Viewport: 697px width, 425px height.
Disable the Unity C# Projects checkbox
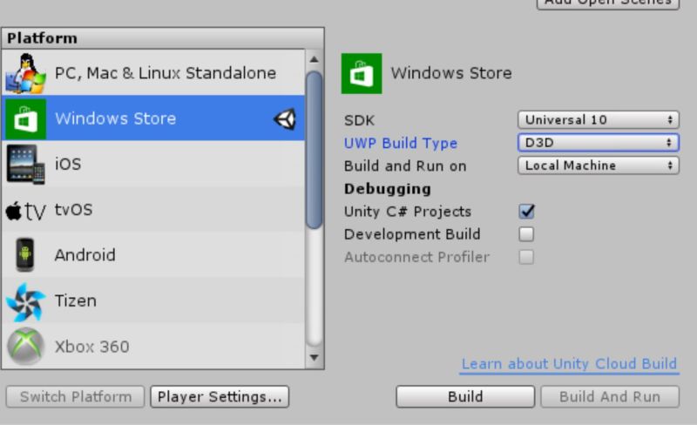click(x=527, y=211)
